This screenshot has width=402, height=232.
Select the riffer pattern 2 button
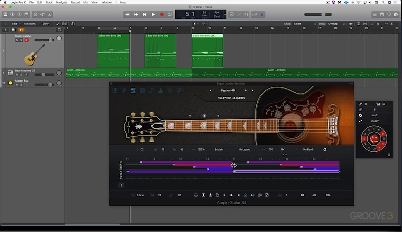click(121, 185)
